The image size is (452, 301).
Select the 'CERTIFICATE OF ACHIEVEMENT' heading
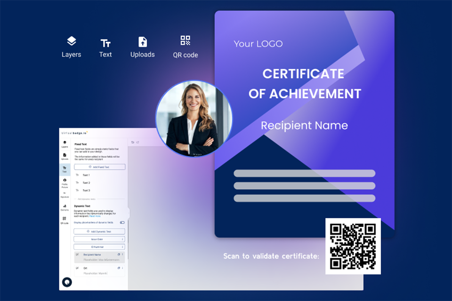[x=305, y=84]
